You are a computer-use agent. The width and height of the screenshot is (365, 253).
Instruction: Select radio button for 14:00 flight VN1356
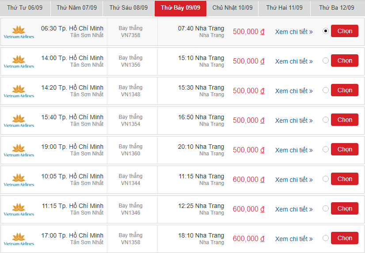tap(325, 60)
